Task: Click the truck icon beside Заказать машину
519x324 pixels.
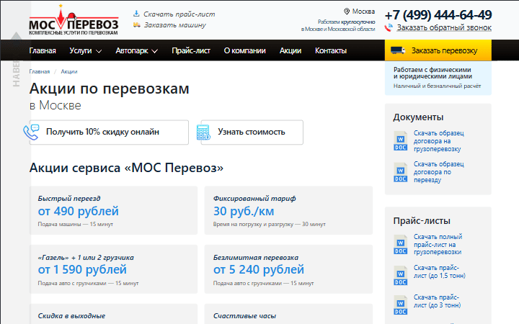Action: point(137,25)
